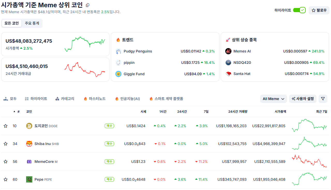This screenshot has height=190, width=331.
Task: Favorite Pepe using its star icon
Action: click(5, 179)
